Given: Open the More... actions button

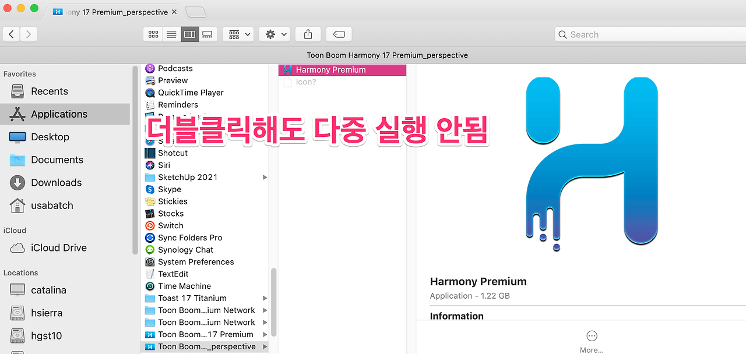Looking at the screenshot, I should 592,342.
